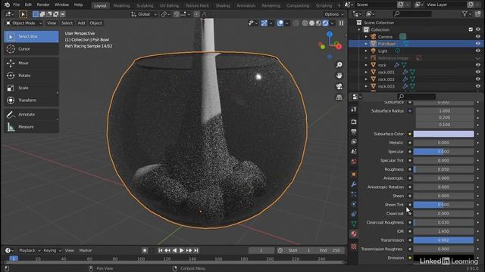The image size is (485, 272).
Task: Open the Edit menu
Action: pos(28,5)
